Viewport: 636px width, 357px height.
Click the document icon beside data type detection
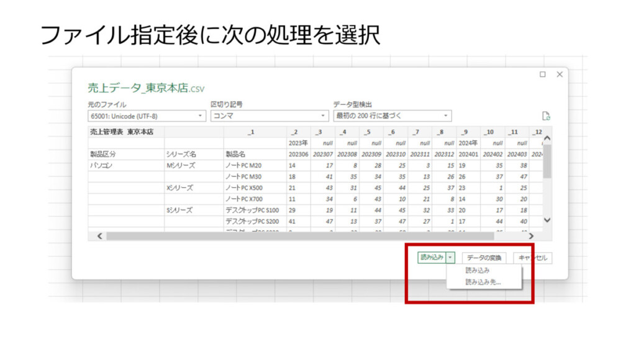[x=546, y=116]
